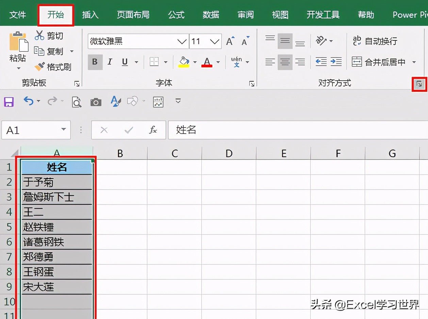Viewport: 428px width, 319px height.
Task: Open the orientation dropdown arrow
Action: [331, 41]
